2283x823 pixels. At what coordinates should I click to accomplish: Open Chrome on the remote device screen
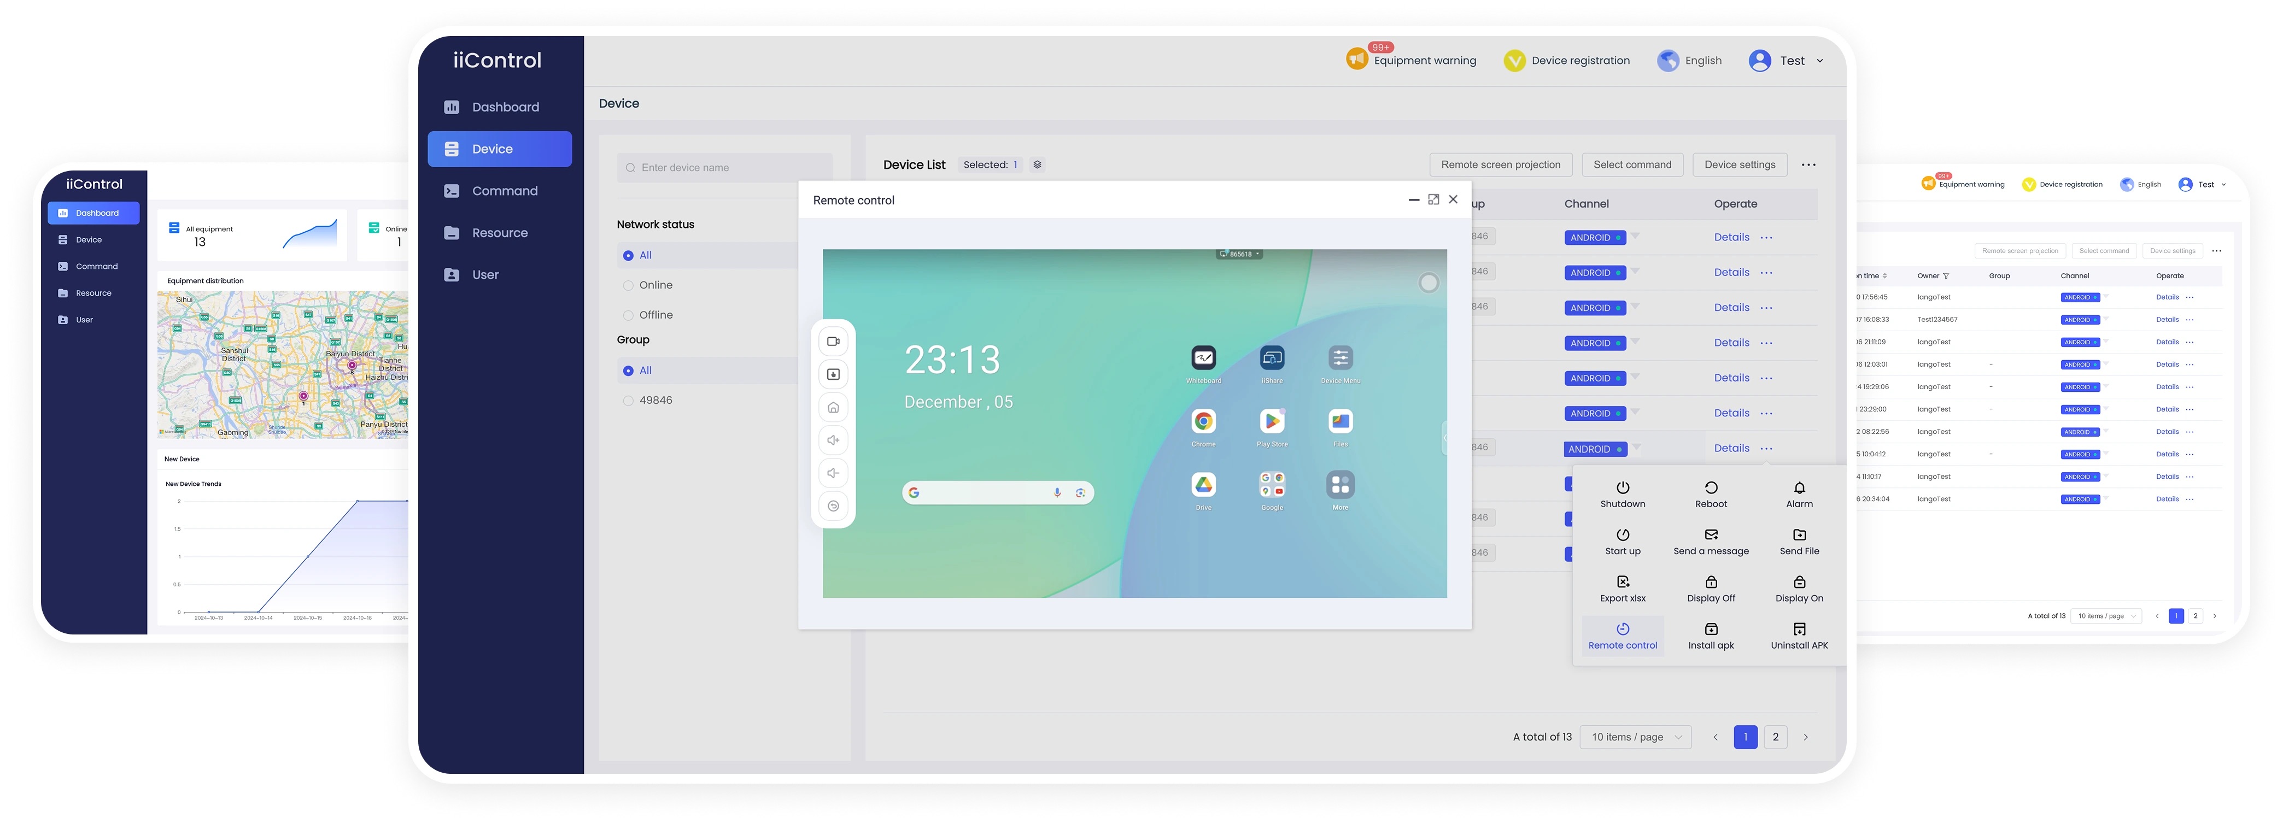click(1203, 422)
